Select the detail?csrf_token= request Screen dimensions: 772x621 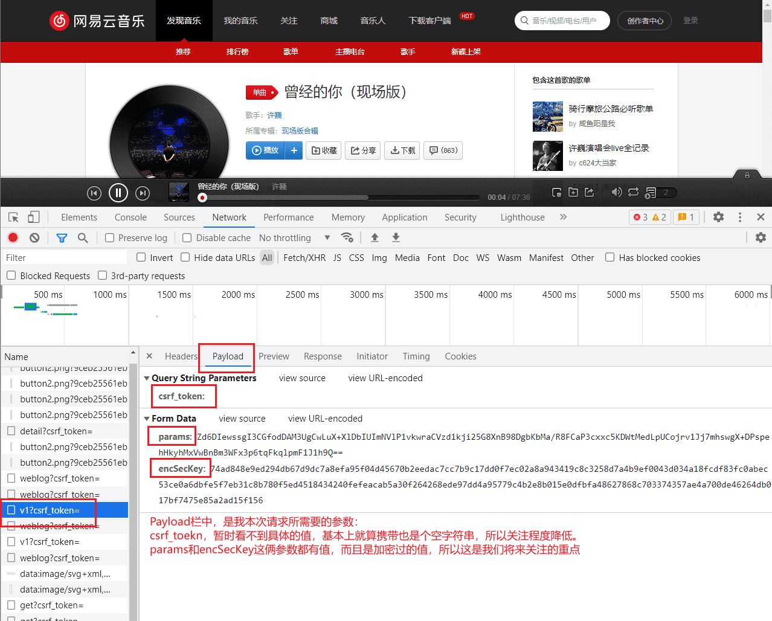[65, 431]
